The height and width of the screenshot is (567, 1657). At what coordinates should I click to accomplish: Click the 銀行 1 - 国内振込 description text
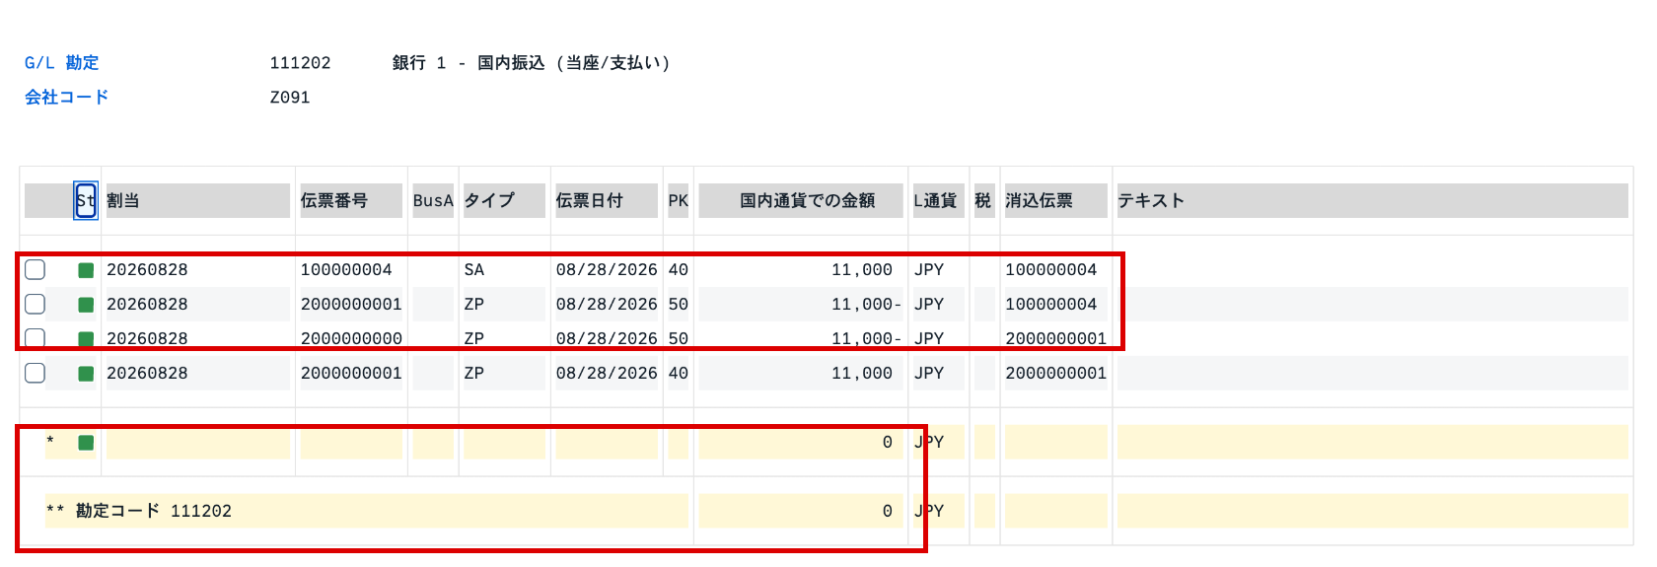point(531,62)
